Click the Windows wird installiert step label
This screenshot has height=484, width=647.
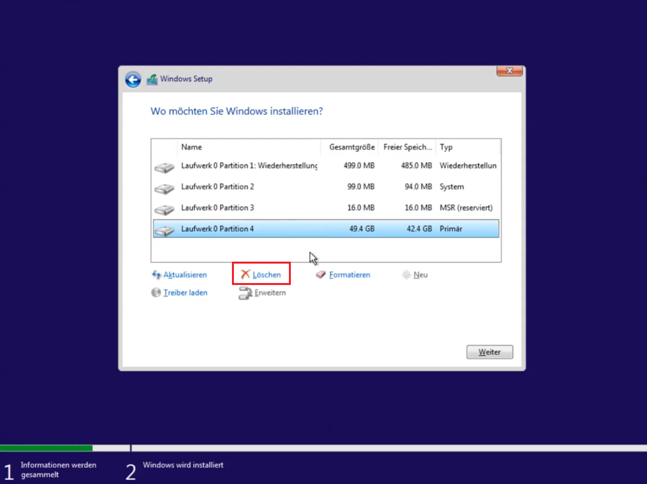coord(183,465)
